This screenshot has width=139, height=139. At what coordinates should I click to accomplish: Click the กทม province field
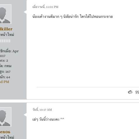click(6, 66)
